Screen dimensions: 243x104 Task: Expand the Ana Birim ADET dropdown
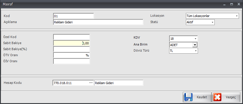click(x=195, y=45)
